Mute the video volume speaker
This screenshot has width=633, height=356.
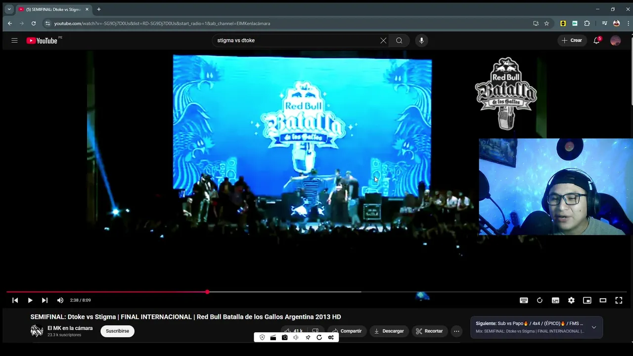pyautogui.click(x=60, y=300)
